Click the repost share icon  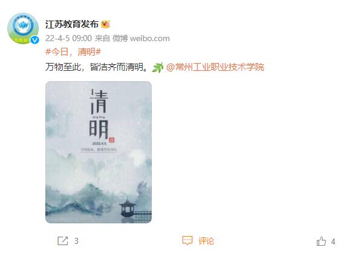pyautogui.click(x=63, y=241)
